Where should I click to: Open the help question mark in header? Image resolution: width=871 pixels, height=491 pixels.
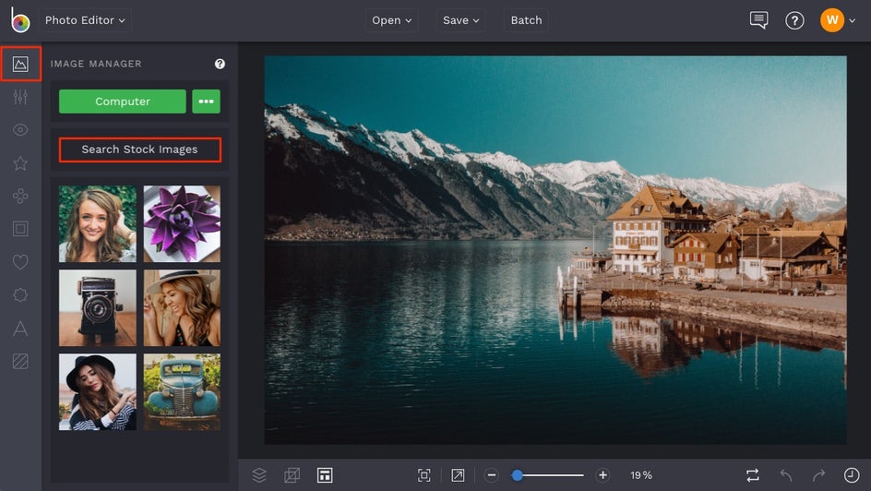click(x=794, y=20)
